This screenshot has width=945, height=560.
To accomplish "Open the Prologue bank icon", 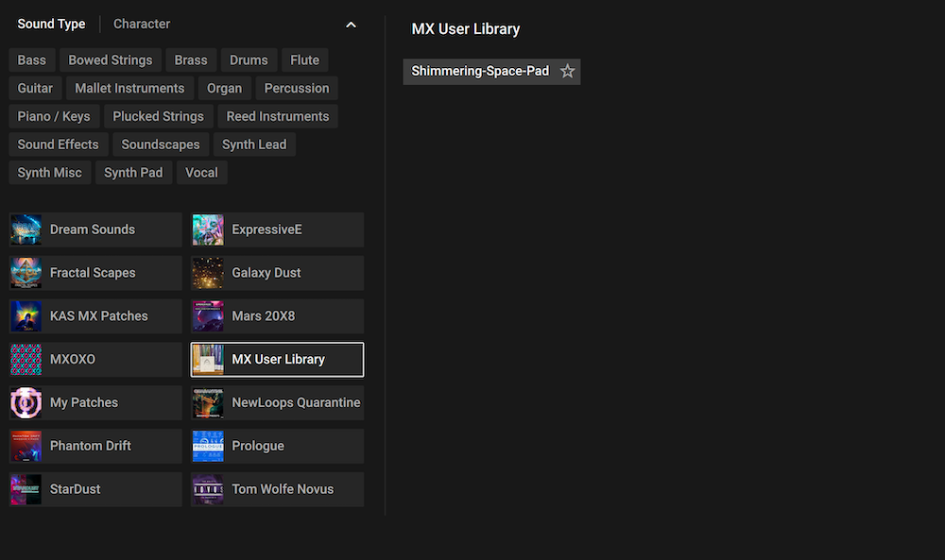I will 208,446.
